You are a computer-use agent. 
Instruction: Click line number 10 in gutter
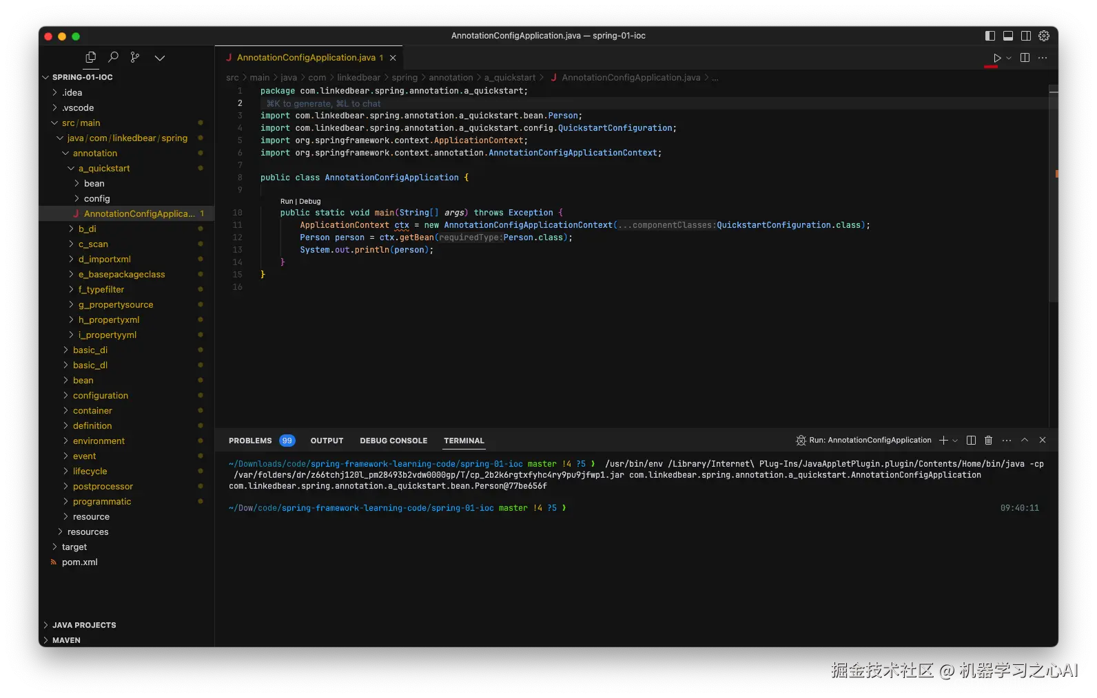237,213
